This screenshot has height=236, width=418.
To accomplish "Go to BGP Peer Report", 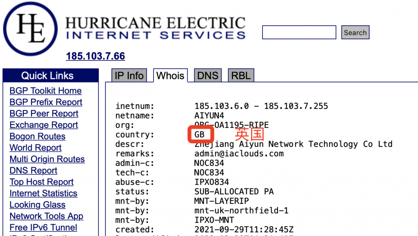I will point(44,114).
